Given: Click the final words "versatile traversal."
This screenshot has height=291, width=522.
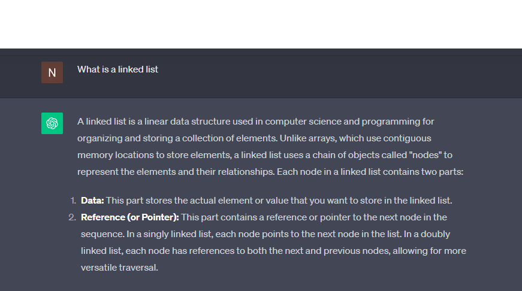Looking at the screenshot, I should click(119, 267).
